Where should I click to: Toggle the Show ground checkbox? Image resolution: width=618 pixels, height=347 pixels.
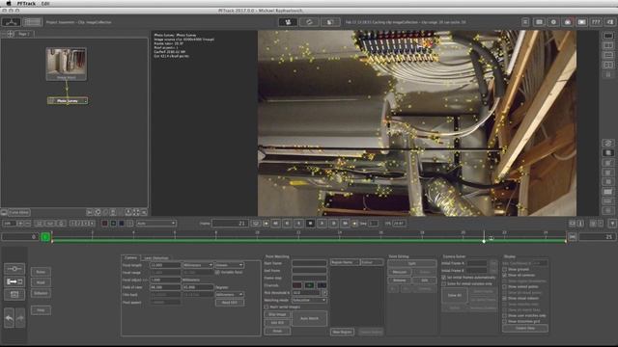point(504,270)
